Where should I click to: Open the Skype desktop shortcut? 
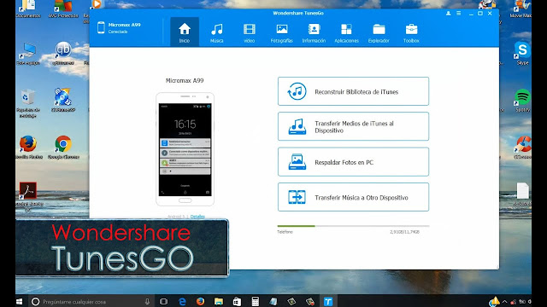[522, 53]
